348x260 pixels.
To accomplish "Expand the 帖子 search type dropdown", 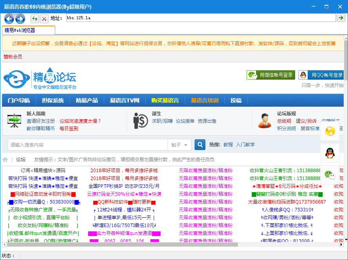I will point(180,145).
